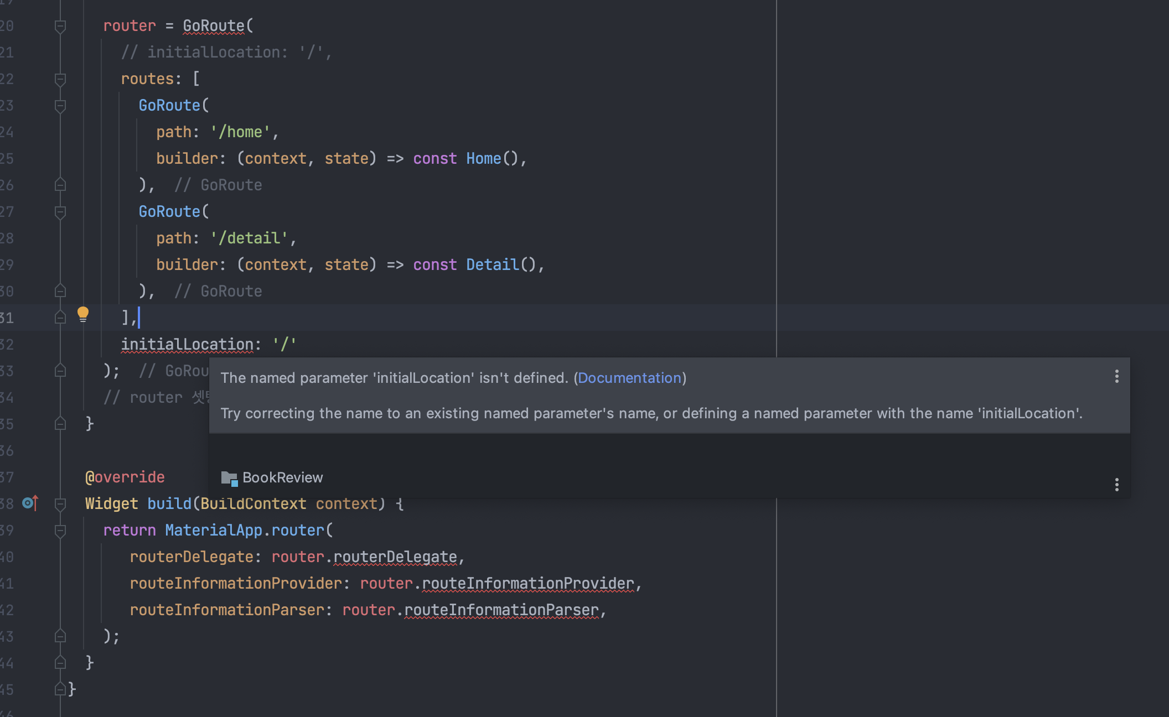The width and height of the screenshot is (1169, 717).
Task: Open more actions menu beside error message
Action: 1116,376
